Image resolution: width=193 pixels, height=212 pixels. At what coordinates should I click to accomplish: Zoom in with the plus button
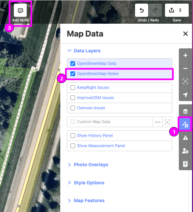185,55
